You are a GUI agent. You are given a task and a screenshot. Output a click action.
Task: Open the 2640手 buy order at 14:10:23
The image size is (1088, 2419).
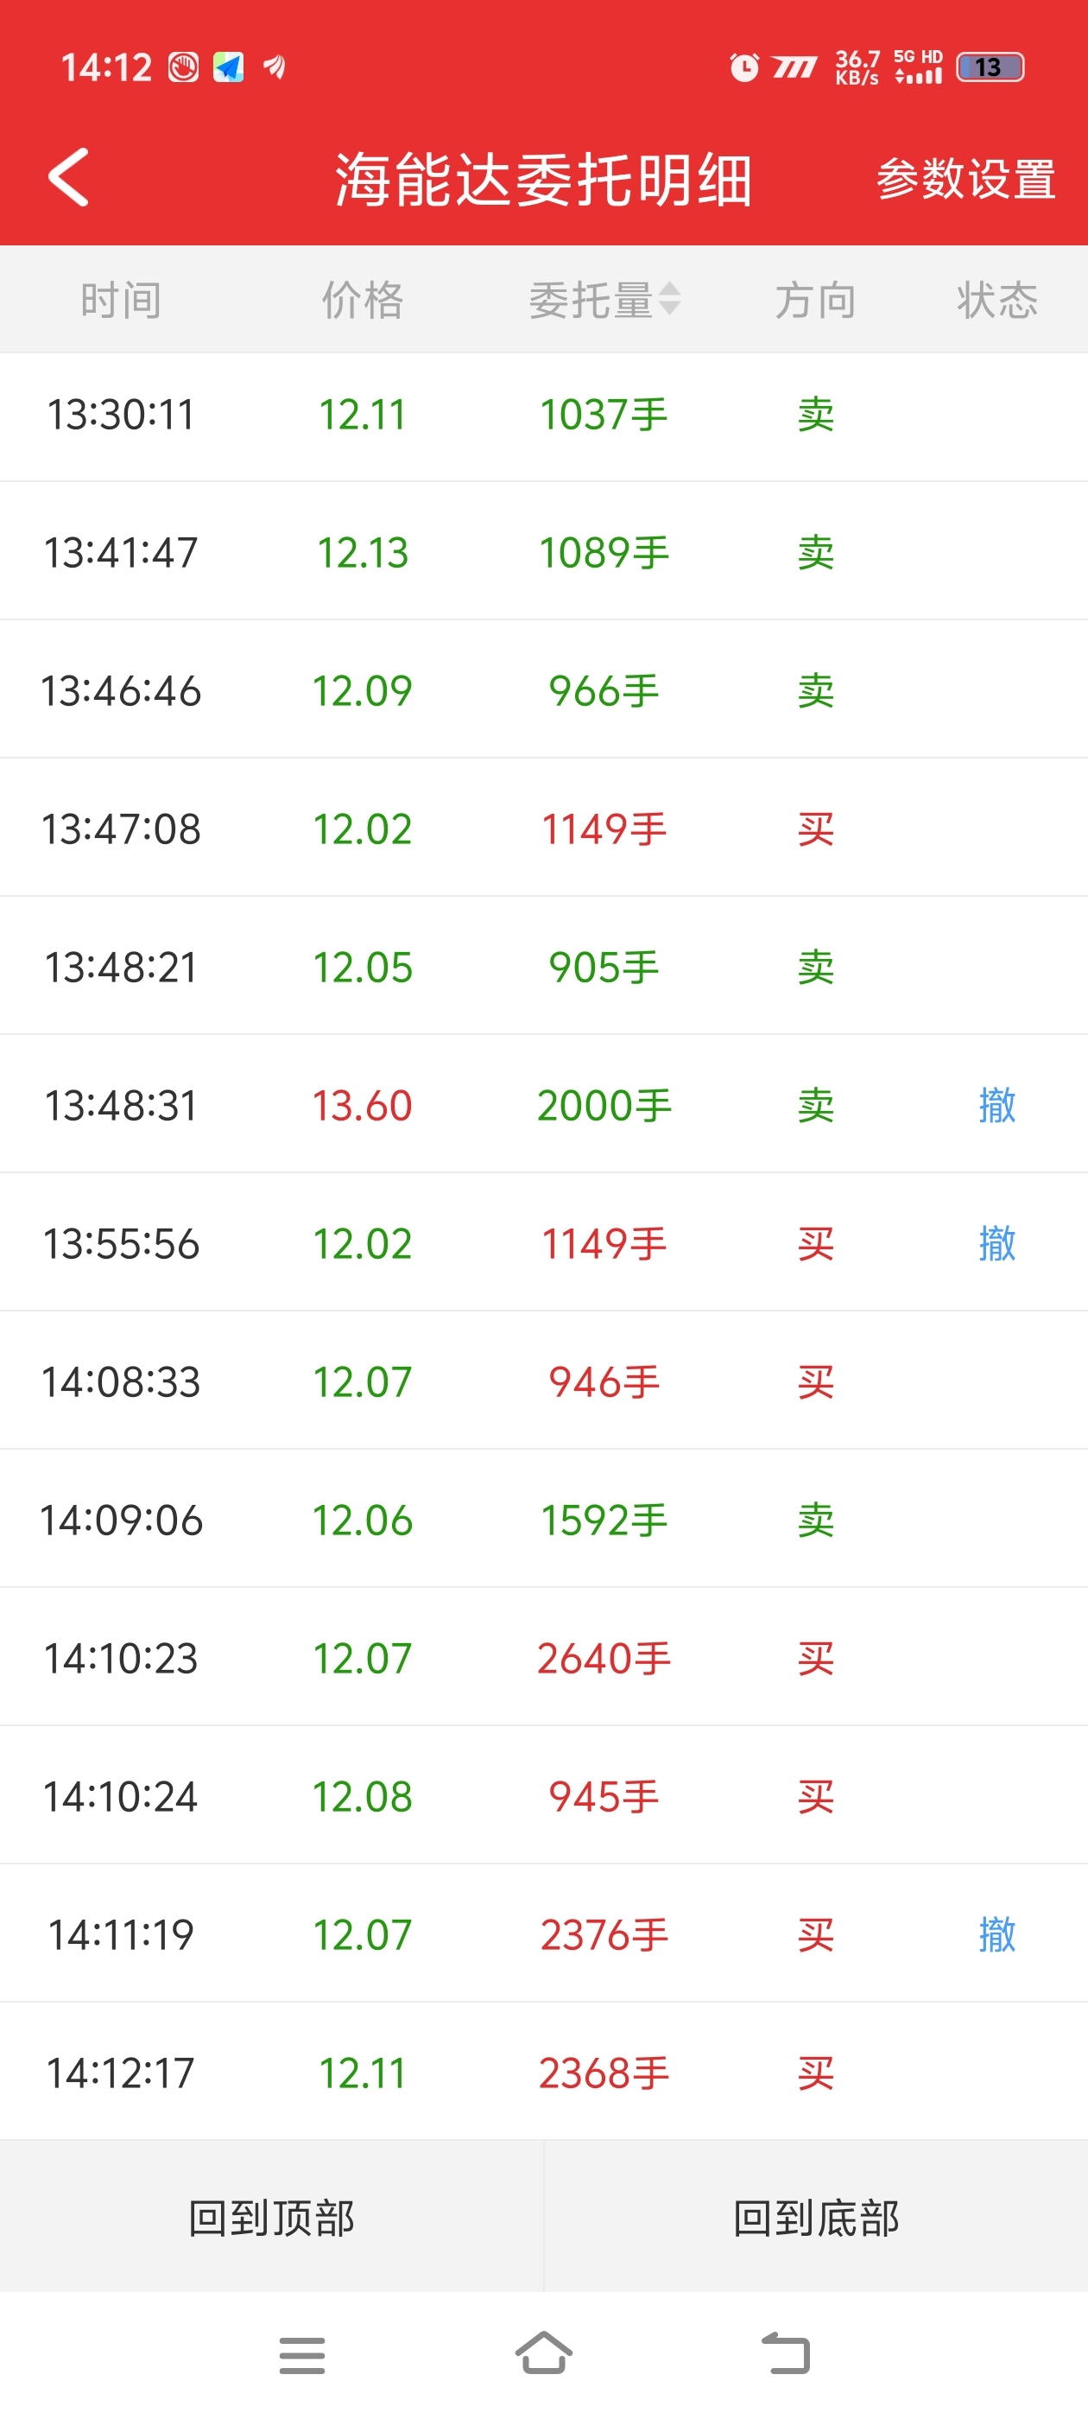pos(543,1657)
